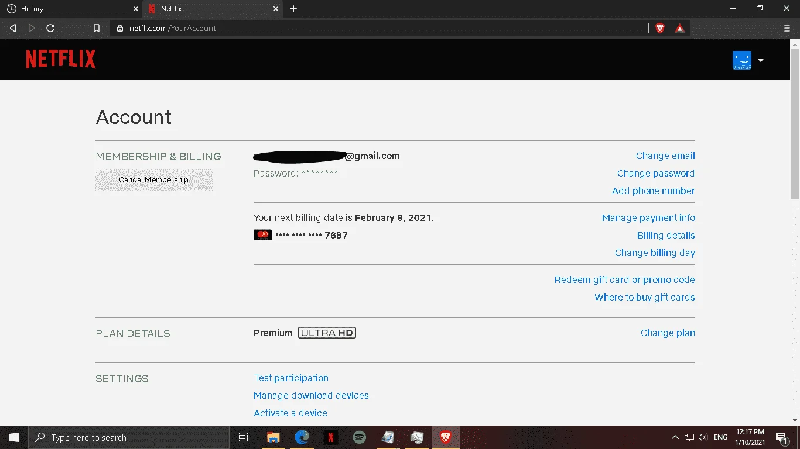The image size is (800, 449).
Task: Click the Netflix logo in header
Action: (60, 59)
